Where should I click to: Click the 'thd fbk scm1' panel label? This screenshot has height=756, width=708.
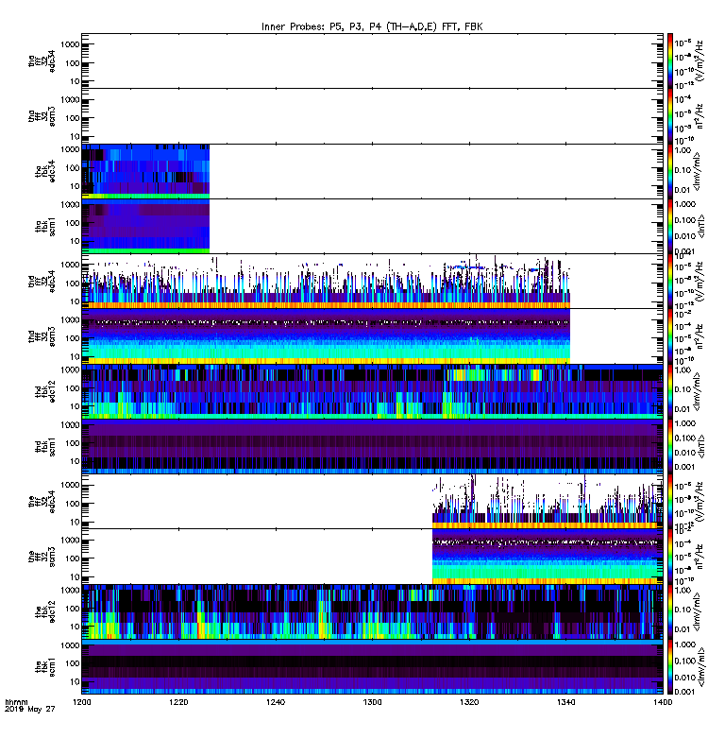pyautogui.click(x=45, y=446)
